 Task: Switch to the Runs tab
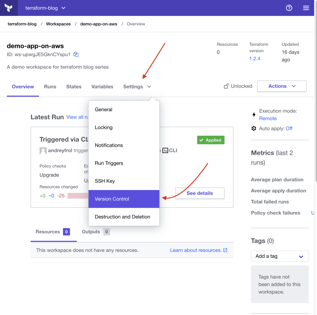pos(50,87)
